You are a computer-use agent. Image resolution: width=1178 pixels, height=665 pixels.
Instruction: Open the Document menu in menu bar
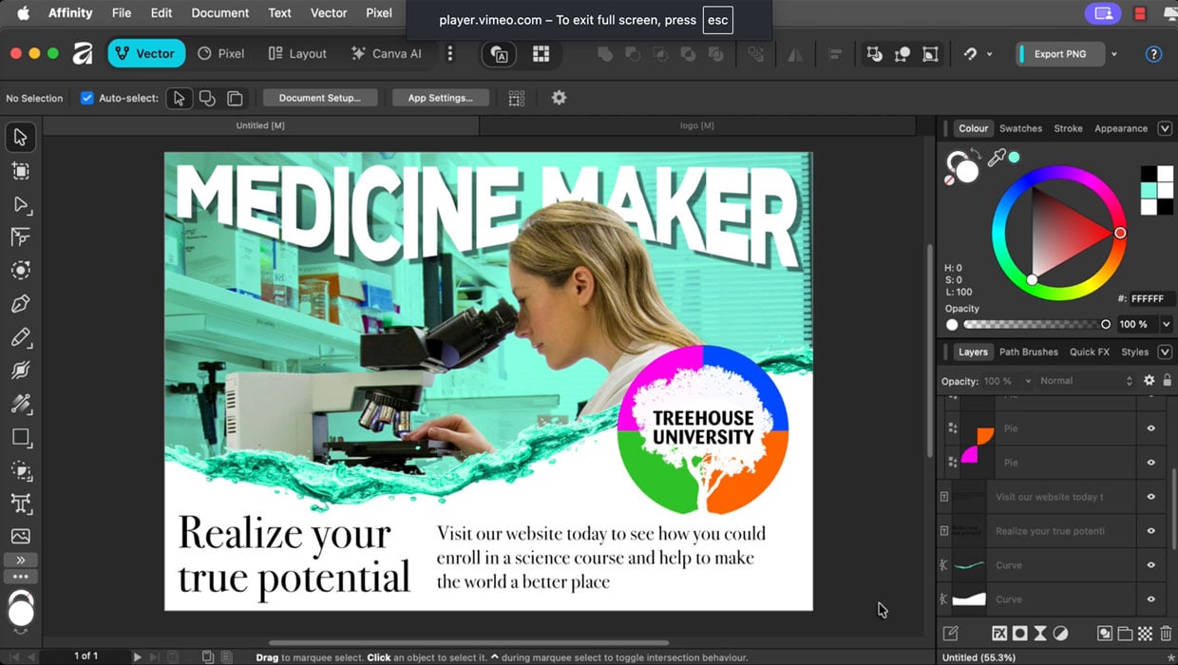(219, 13)
